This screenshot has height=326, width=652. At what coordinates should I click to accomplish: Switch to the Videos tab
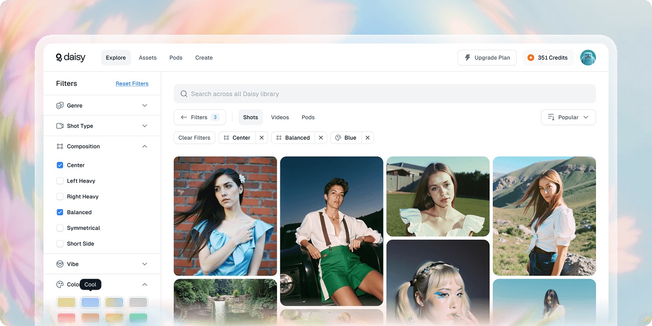(280, 117)
